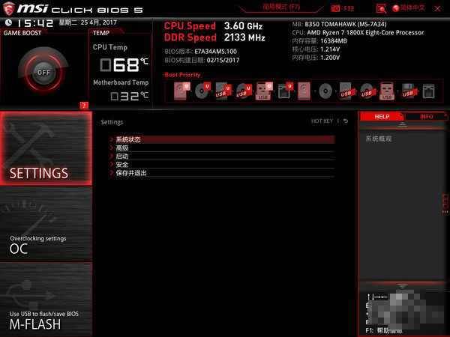Select legacy USB hard disk boot icon
450x337 pixels.
[346, 91]
